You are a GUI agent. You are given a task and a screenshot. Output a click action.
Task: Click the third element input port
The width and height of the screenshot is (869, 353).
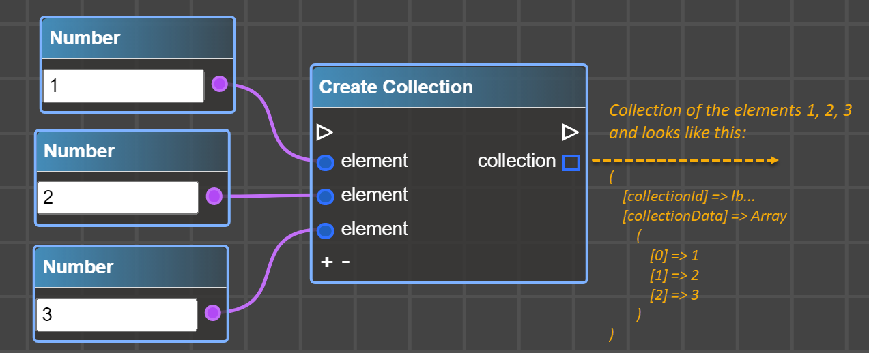(x=326, y=231)
